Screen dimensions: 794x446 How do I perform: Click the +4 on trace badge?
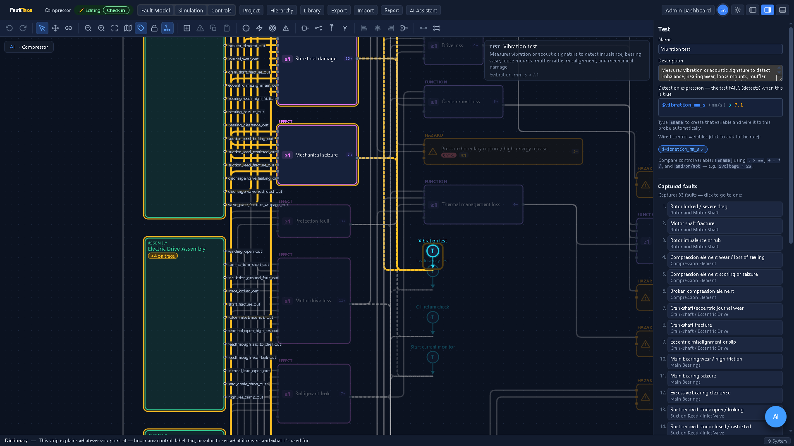(x=163, y=256)
